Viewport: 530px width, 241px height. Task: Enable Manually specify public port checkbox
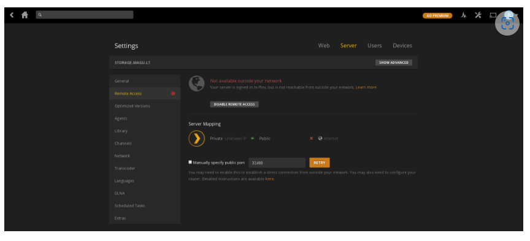pos(190,163)
